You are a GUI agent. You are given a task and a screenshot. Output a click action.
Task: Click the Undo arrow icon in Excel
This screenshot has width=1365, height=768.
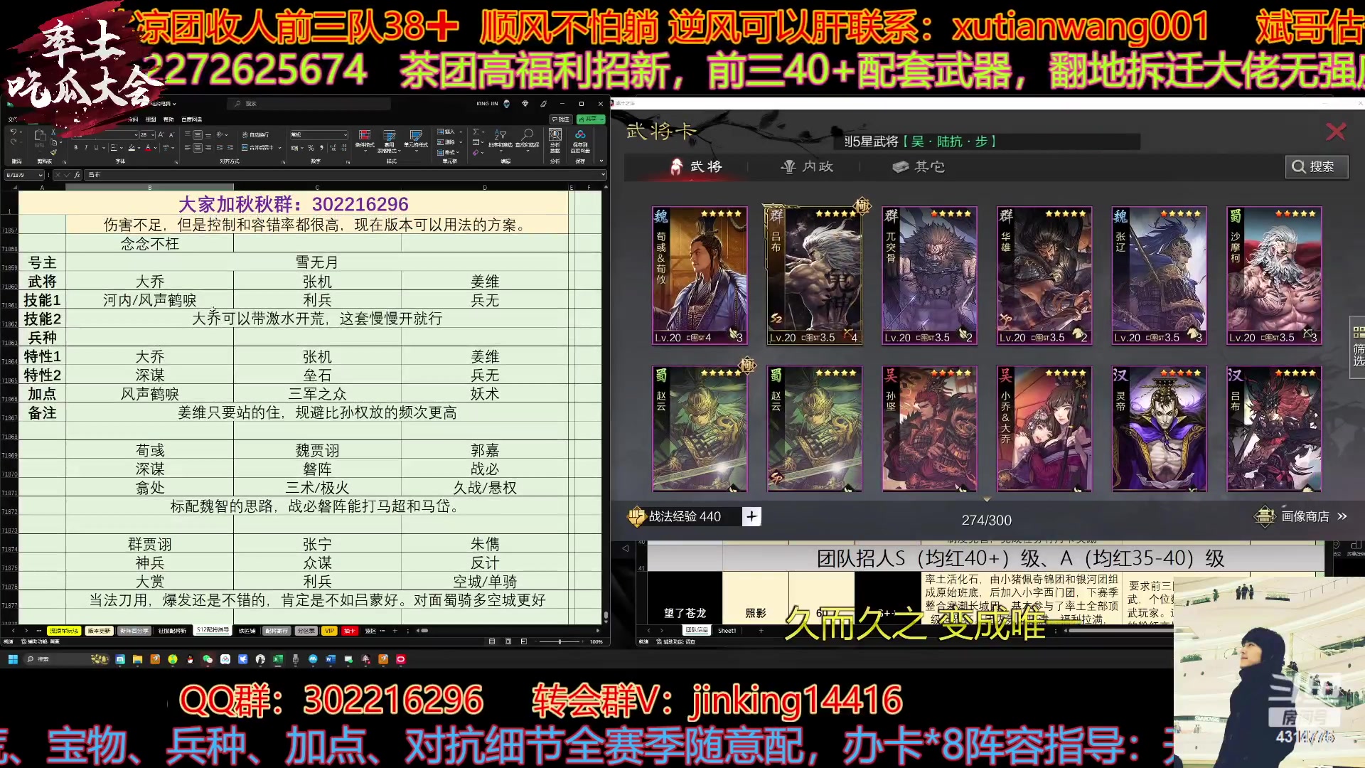point(13,132)
